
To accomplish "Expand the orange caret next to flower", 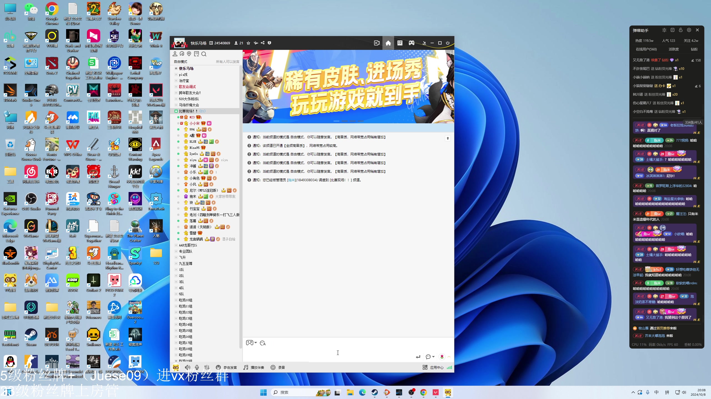I will [449, 357].
